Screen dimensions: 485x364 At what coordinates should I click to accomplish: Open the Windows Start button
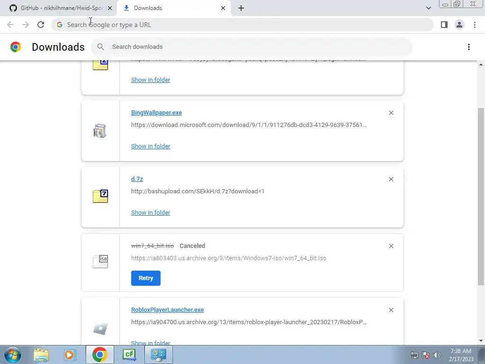coord(13,355)
